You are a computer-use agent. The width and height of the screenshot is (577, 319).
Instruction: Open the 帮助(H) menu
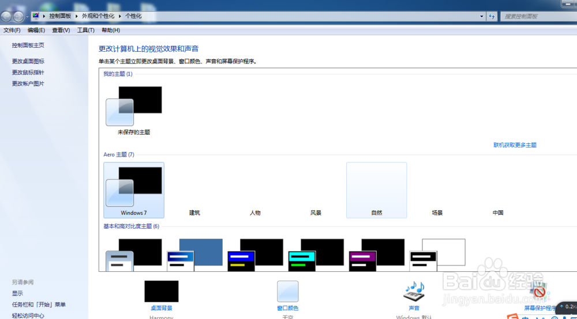tap(110, 30)
